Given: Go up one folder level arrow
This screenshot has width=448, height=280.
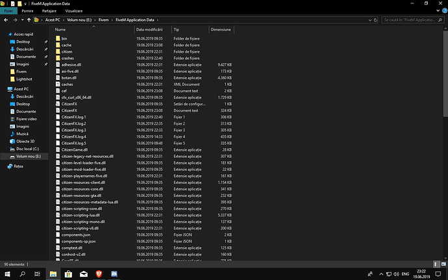Looking at the screenshot, I should 29,20.
